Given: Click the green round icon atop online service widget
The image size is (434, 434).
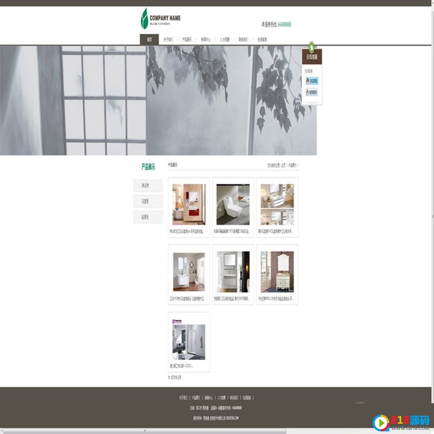Looking at the screenshot, I should (x=312, y=47).
